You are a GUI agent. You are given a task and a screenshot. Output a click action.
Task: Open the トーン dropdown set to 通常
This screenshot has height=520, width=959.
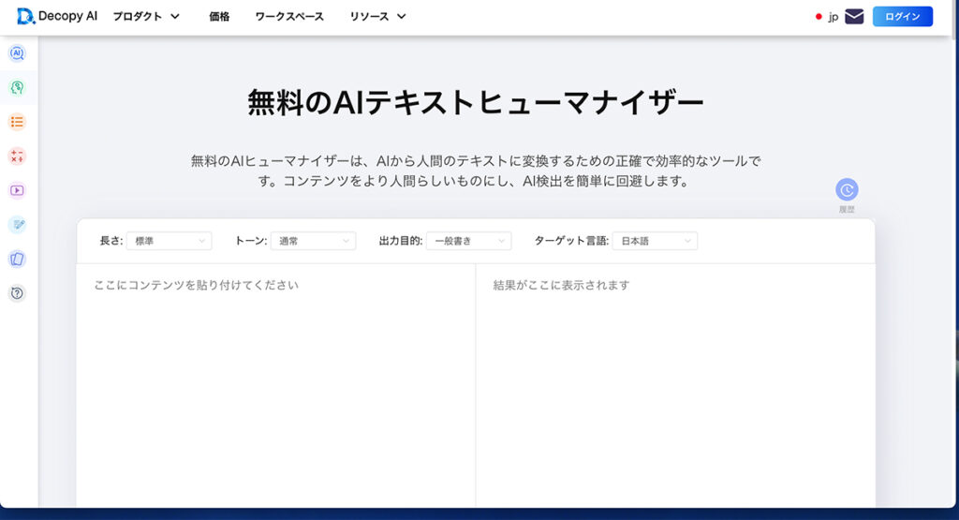point(313,241)
